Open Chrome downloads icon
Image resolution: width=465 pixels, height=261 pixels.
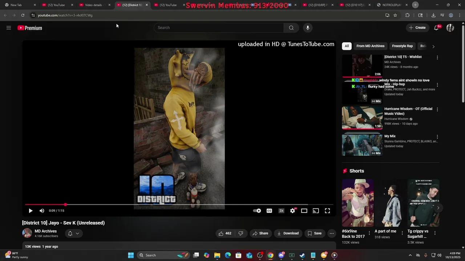point(433,15)
